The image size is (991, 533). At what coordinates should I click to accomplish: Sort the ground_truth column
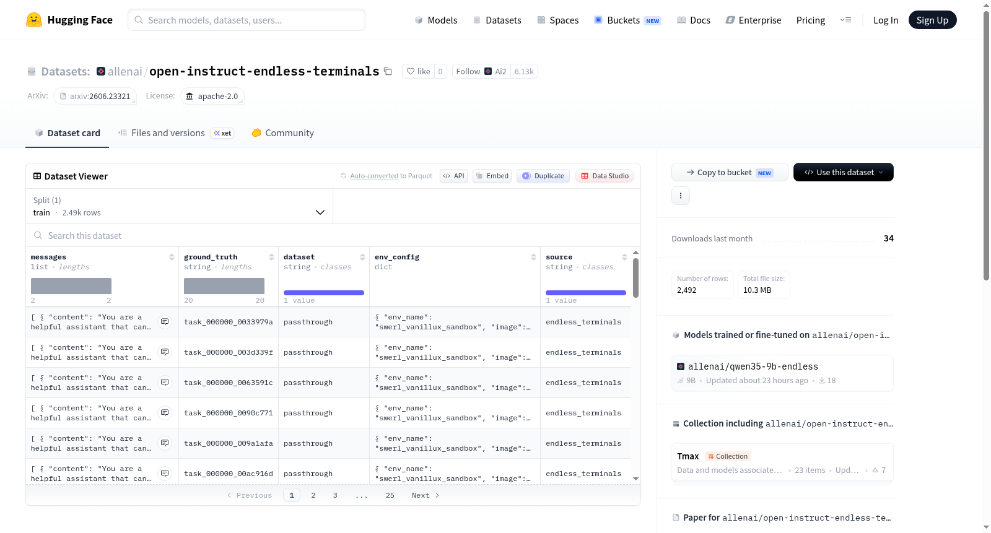[x=271, y=257]
